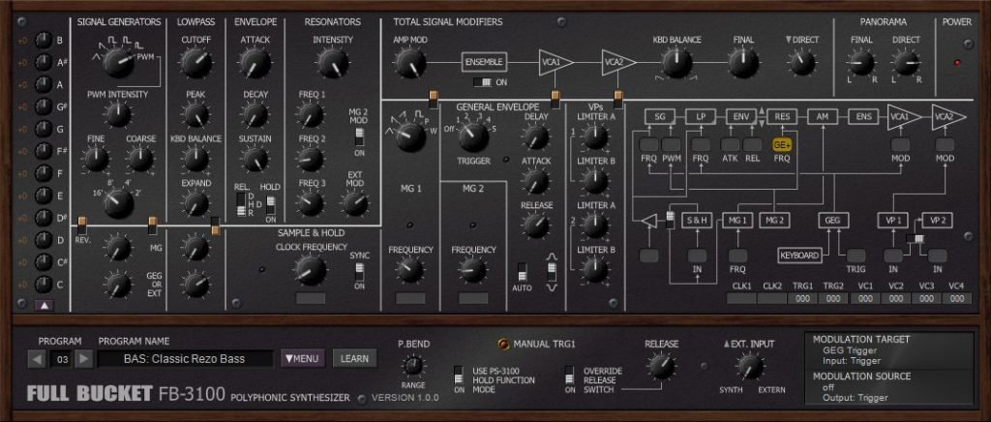Click the CUTOFF knob in Lowpass section
Viewport: 991px width, 422px height.
pyautogui.click(x=195, y=63)
